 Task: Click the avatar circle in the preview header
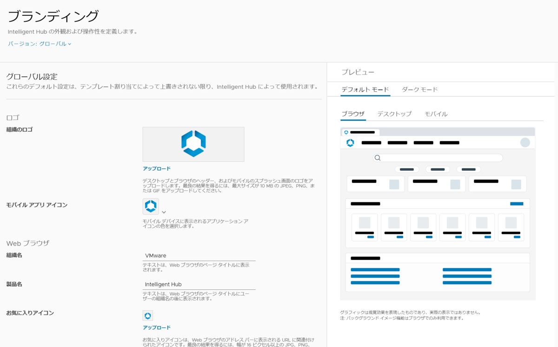[x=525, y=143]
